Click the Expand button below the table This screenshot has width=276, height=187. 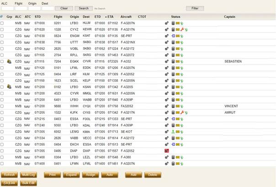71,175
